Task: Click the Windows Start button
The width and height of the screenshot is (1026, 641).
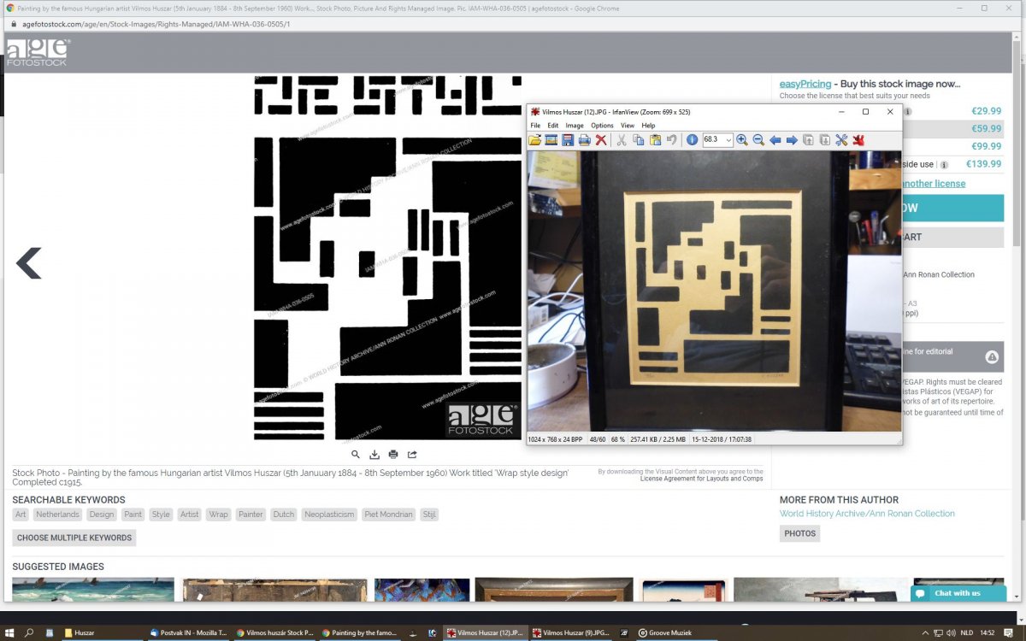Action: tap(9, 632)
